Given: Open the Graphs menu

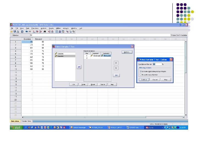Looking at the screenshot, I should 51,28.
